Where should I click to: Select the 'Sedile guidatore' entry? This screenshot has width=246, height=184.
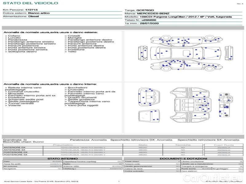coord(80,99)
